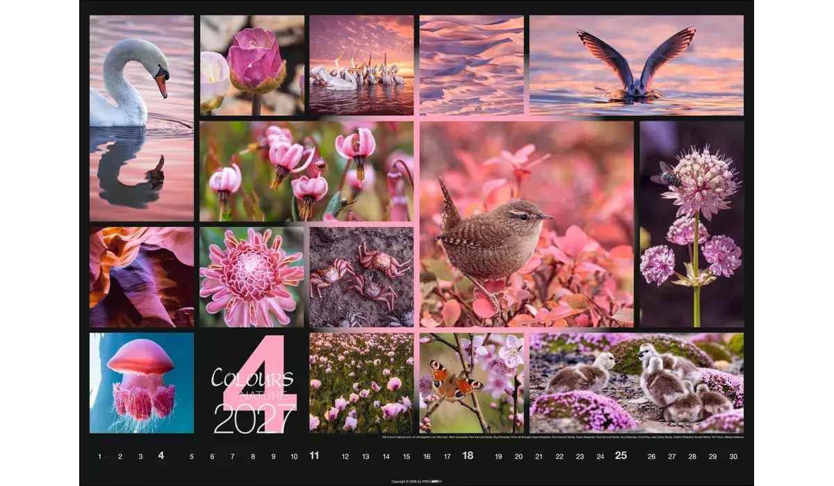Click the pink torch ginger flower photo
The height and width of the screenshot is (486, 834).
tap(252, 277)
